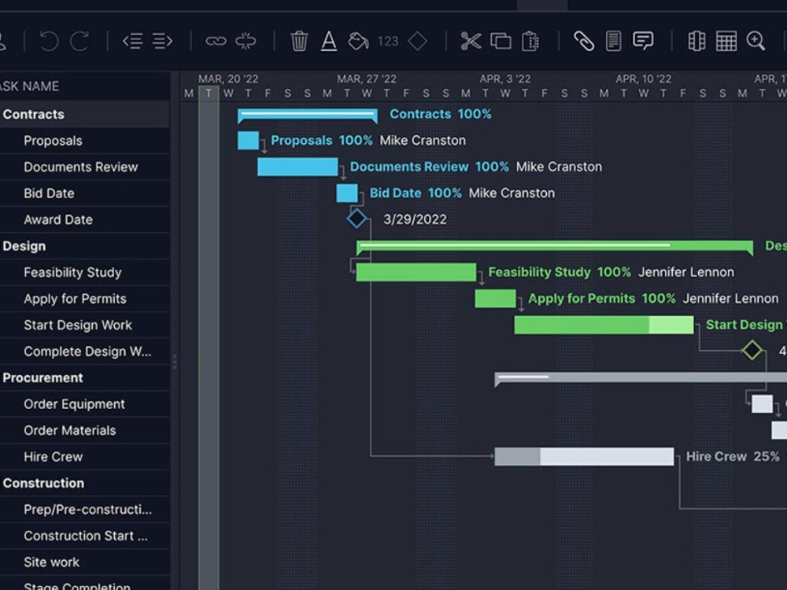
Task: Select the Apply for Permits task row
Action: click(x=84, y=299)
